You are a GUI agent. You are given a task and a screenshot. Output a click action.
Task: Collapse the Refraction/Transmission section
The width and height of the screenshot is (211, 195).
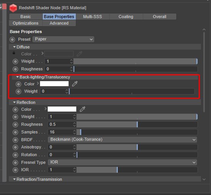(14, 179)
